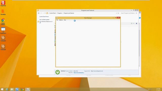162x91 pixels.
Task: Open the Options menu in Task Manager
Action: point(61,20)
